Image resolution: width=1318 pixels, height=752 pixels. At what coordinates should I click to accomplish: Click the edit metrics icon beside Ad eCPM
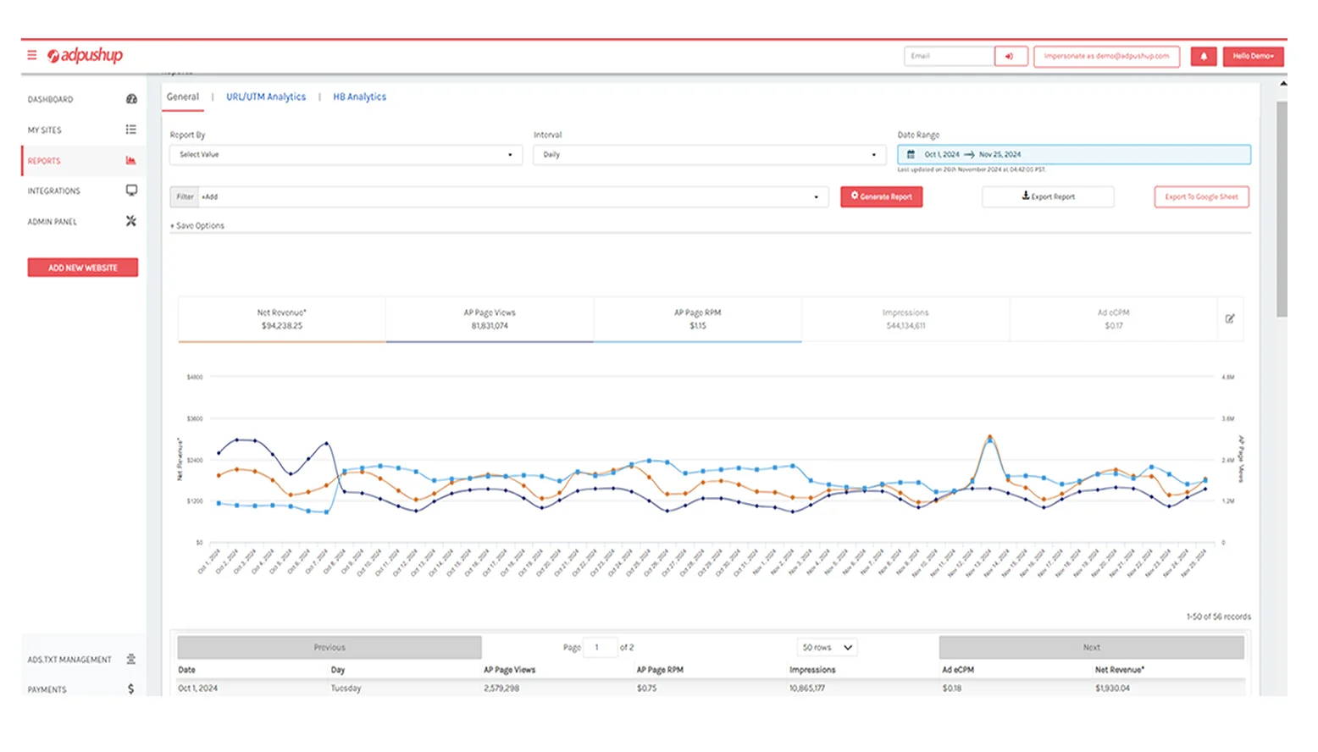(x=1230, y=318)
